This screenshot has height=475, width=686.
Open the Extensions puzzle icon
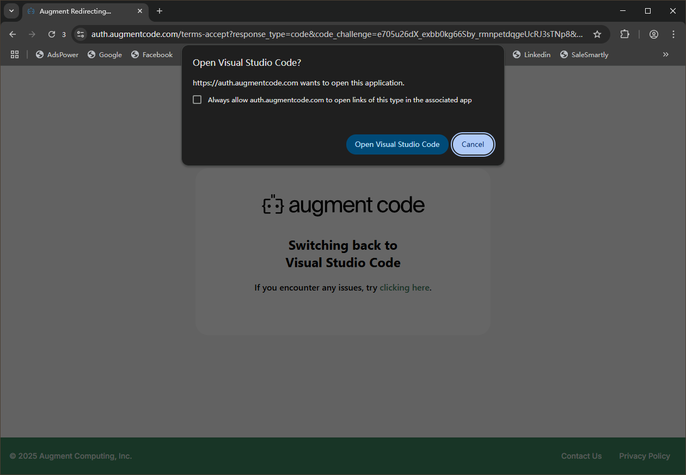[x=624, y=34]
